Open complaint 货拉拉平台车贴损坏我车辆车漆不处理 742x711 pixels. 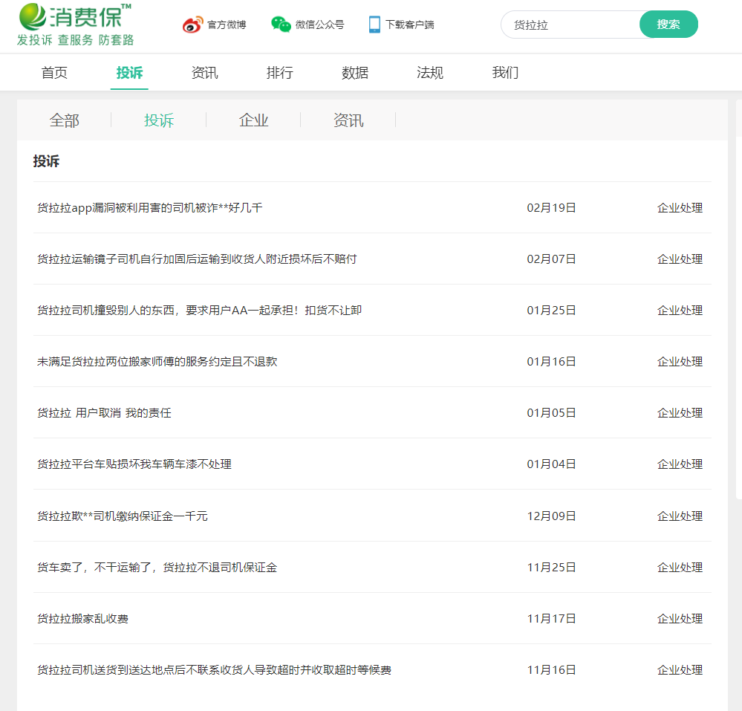click(x=134, y=464)
